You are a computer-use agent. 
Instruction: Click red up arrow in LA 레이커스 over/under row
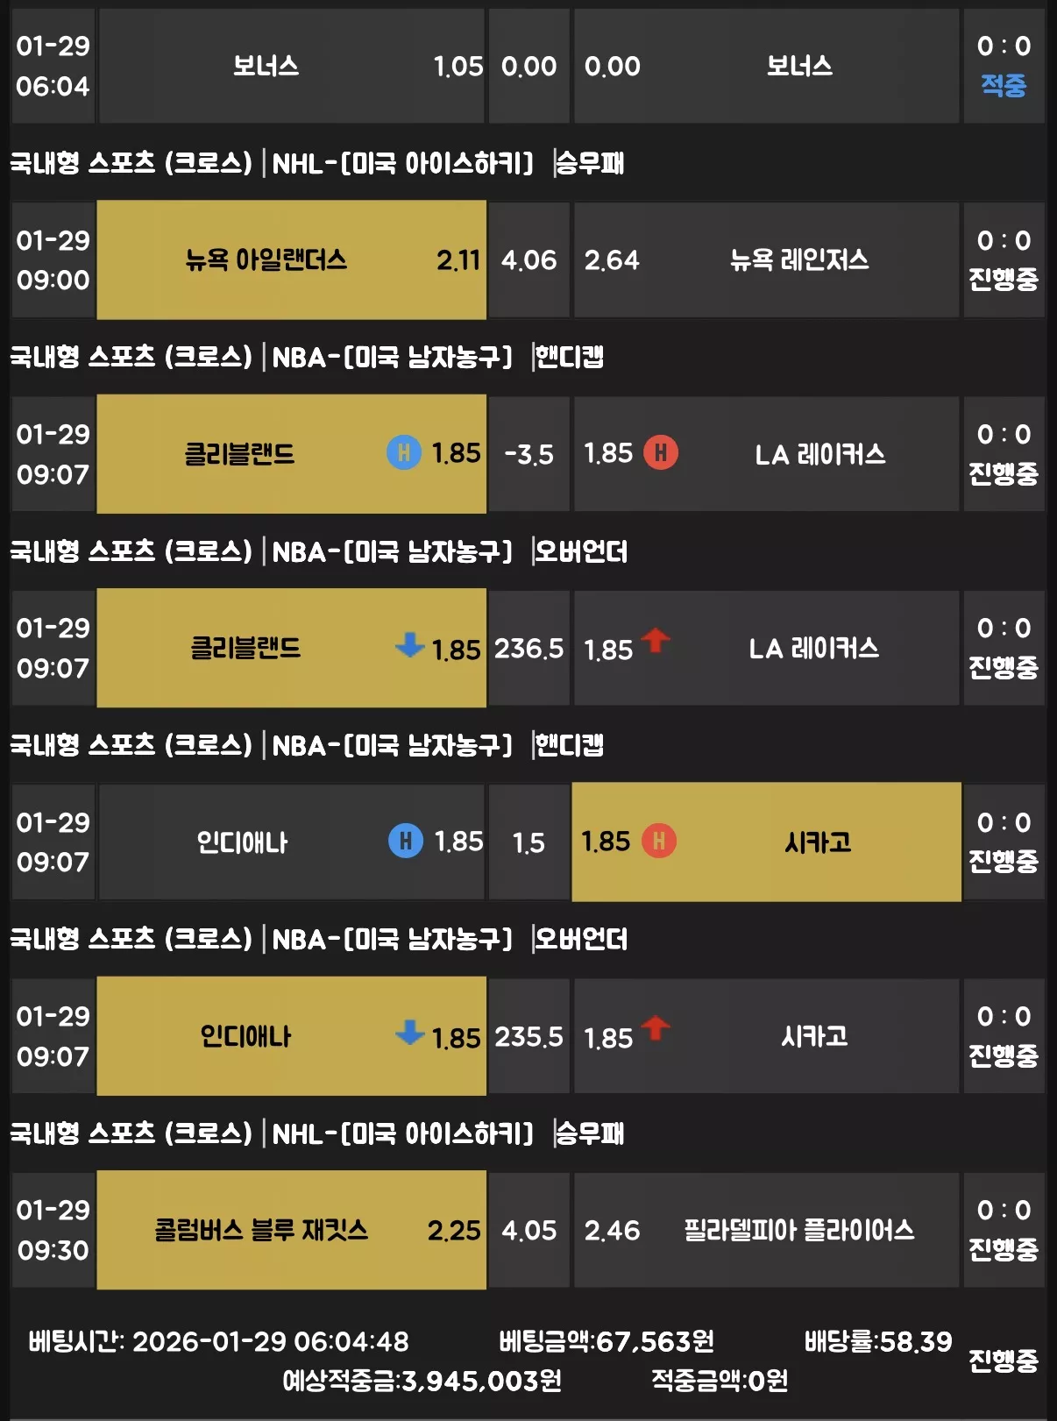coord(656,640)
